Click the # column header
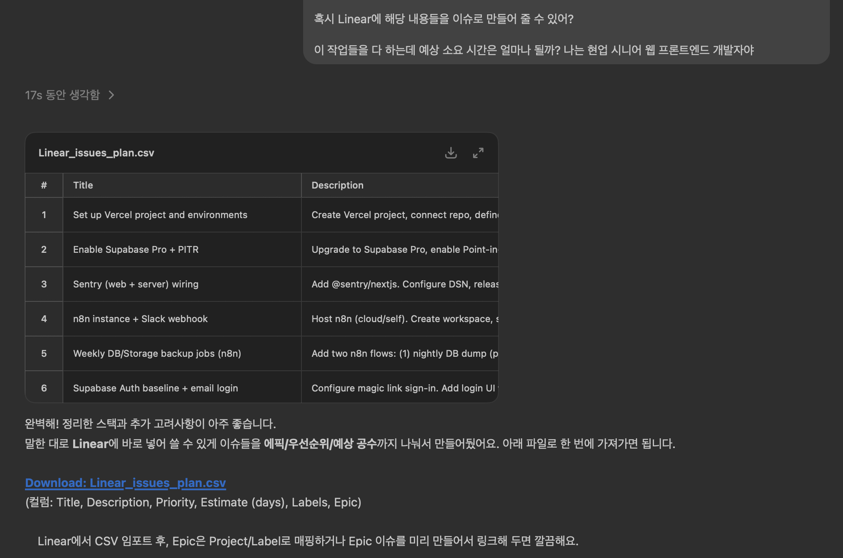Screen dimensions: 843x558 click(44, 185)
